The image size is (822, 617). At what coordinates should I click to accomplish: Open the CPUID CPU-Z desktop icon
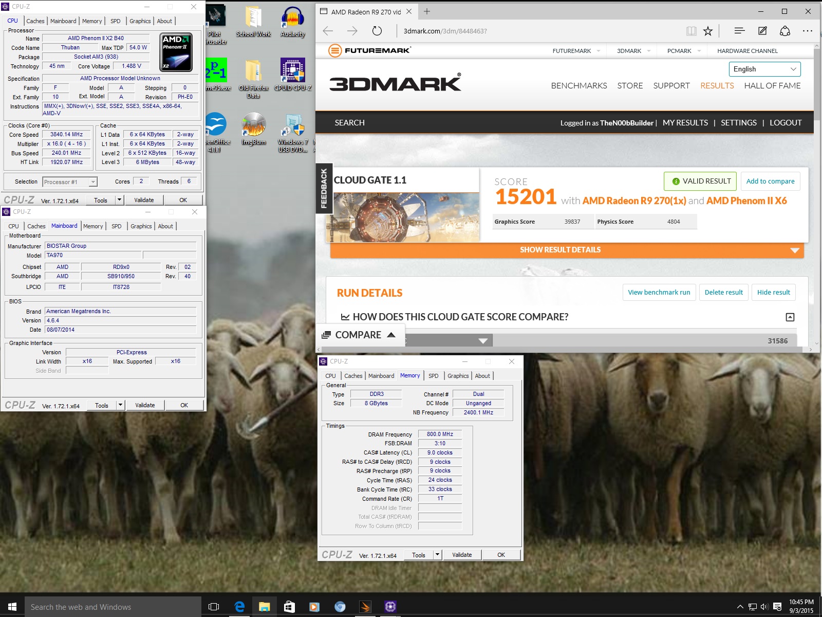293,75
